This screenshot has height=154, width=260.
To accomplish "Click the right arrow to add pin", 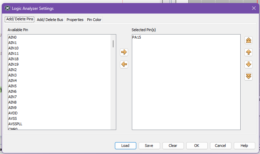I will pos(124,52).
